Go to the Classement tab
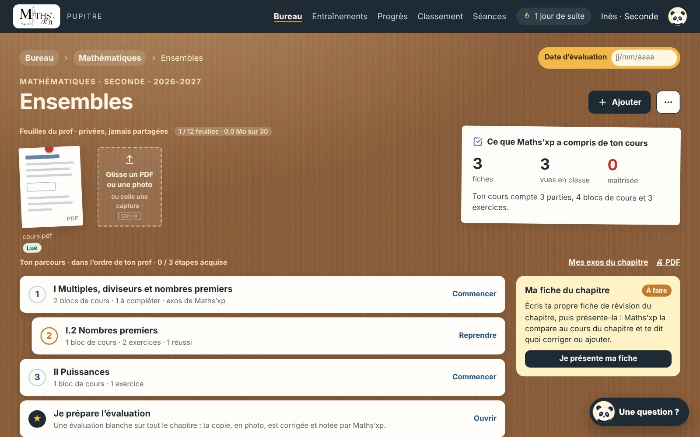 (x=440, y=16)
